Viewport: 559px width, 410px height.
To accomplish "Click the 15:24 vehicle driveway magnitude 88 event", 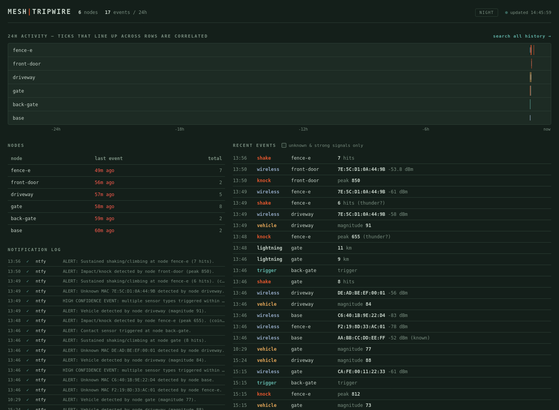I will pos(392,360).
